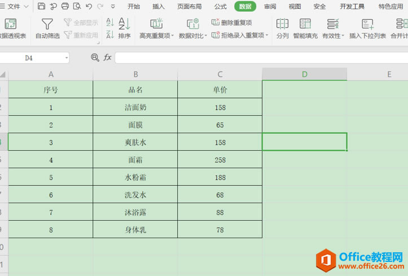The width and height of the screenshot is (408, 276).
Task: Switch to the 开始 tab
Action: click(x=134, y=7)
